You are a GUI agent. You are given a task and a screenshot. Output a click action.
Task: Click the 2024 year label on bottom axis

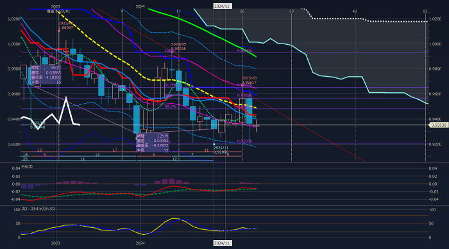pos(140,243)
